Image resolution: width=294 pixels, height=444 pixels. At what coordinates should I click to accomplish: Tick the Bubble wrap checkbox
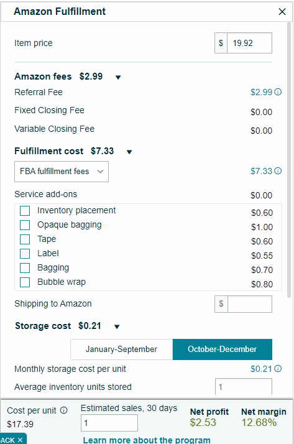pyautogui.click(x=25, y=282)
